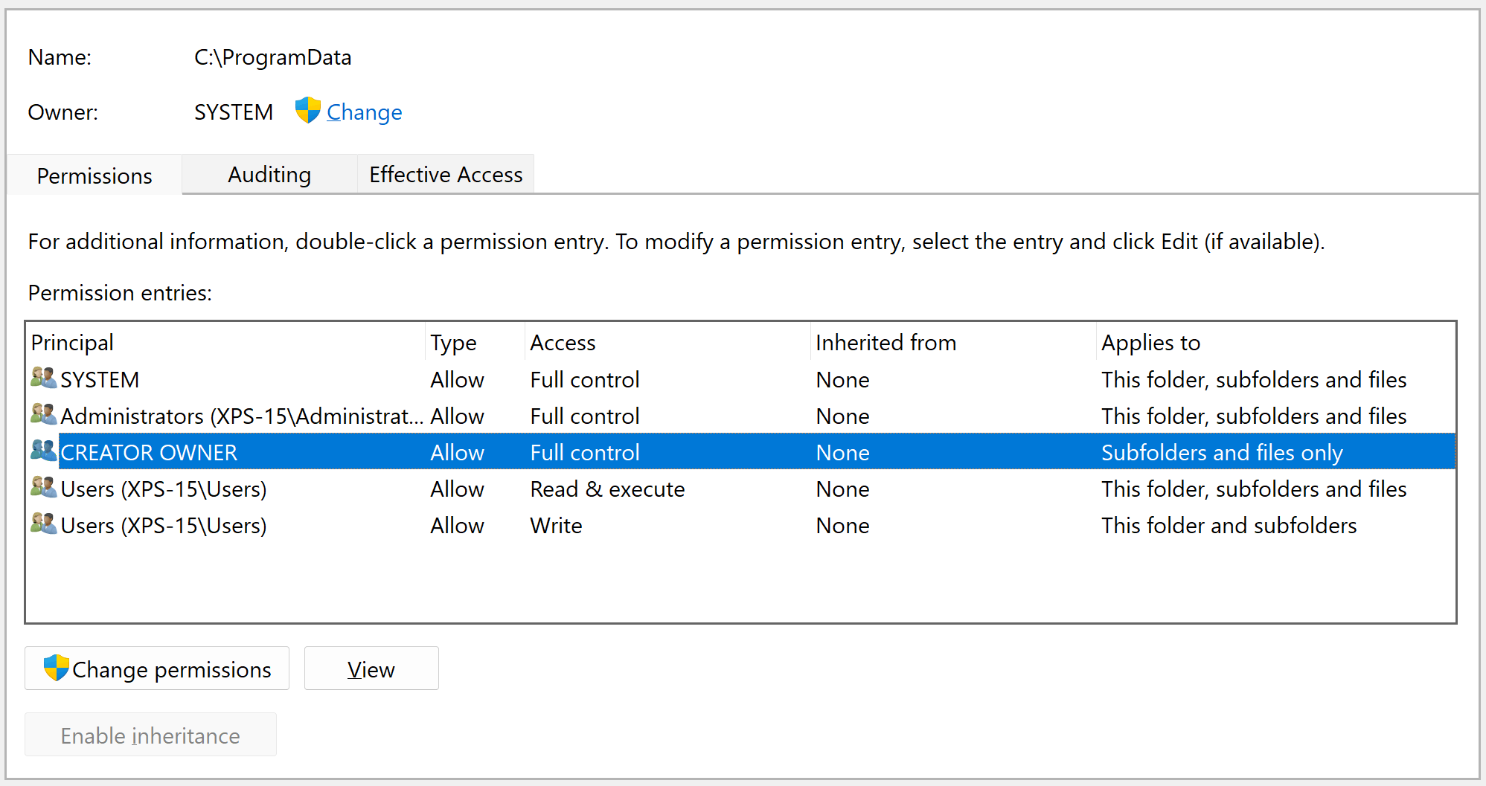
Task: Switch to the Auditing tab
Action: (269, 175)
